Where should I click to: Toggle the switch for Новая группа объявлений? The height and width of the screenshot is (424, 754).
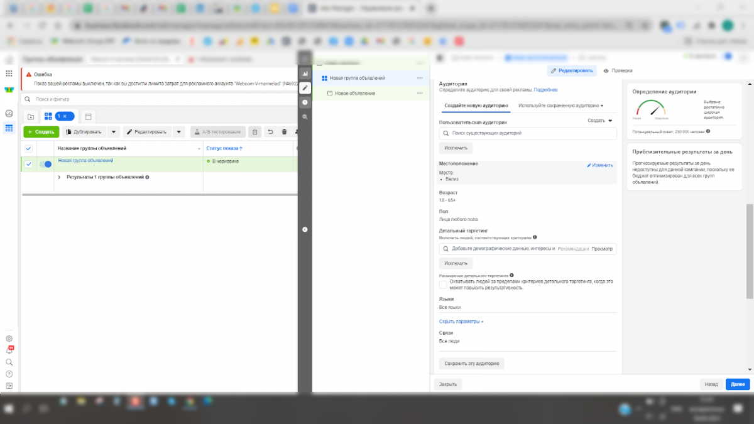click(x=45, y=164)
